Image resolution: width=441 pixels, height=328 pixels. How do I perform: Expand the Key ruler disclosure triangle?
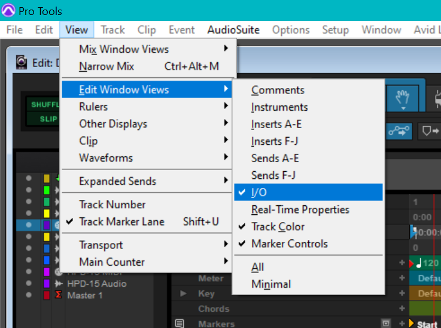183,294
